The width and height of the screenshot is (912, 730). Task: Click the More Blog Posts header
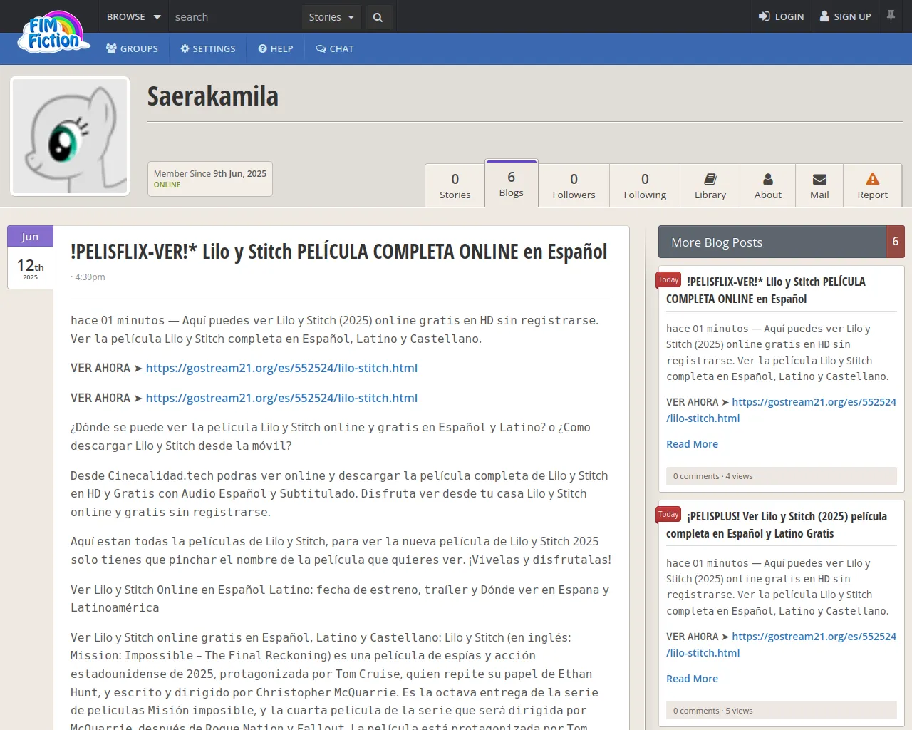tap(772, 242)
